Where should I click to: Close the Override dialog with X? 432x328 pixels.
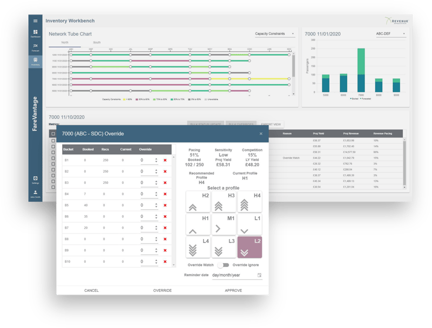pos(261,134)
